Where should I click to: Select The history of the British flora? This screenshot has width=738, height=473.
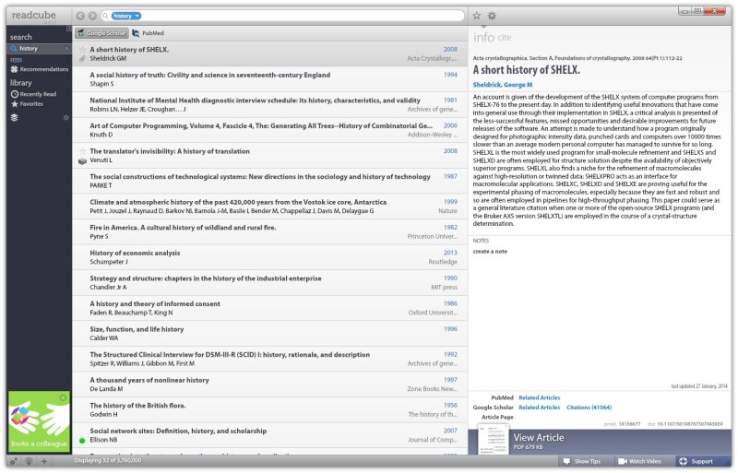269,409
